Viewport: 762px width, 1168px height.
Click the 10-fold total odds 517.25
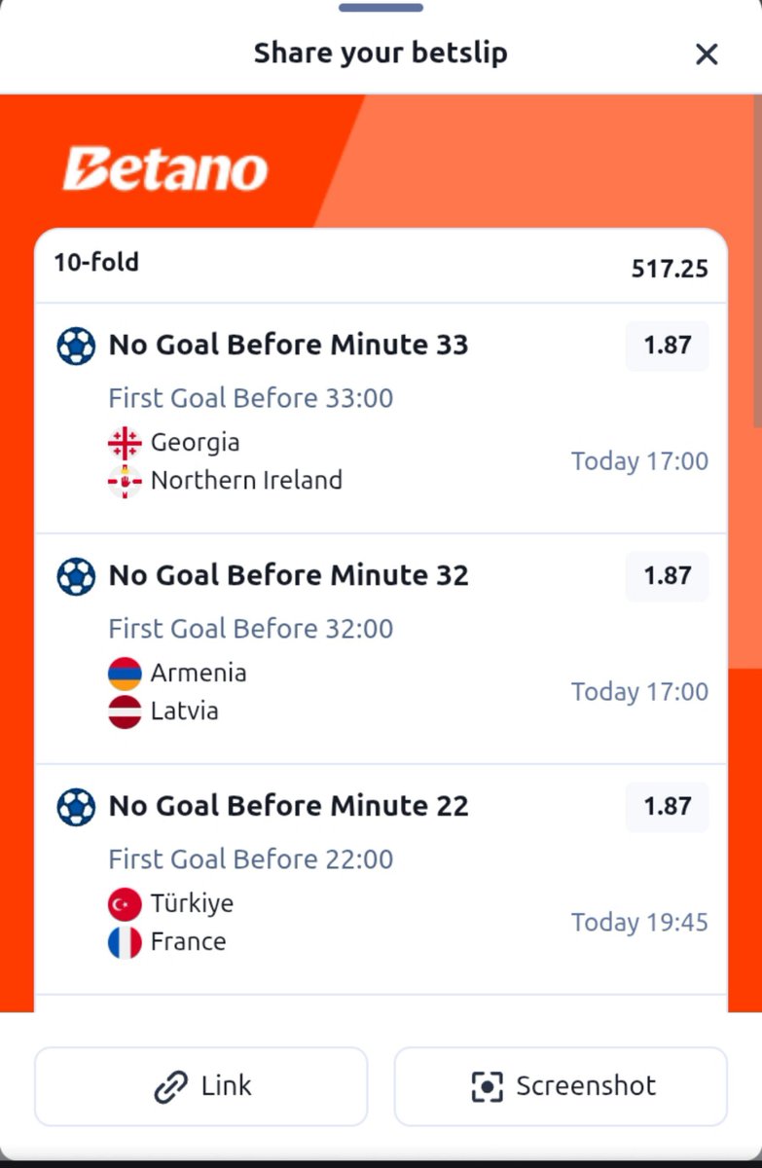click(670, 269)
